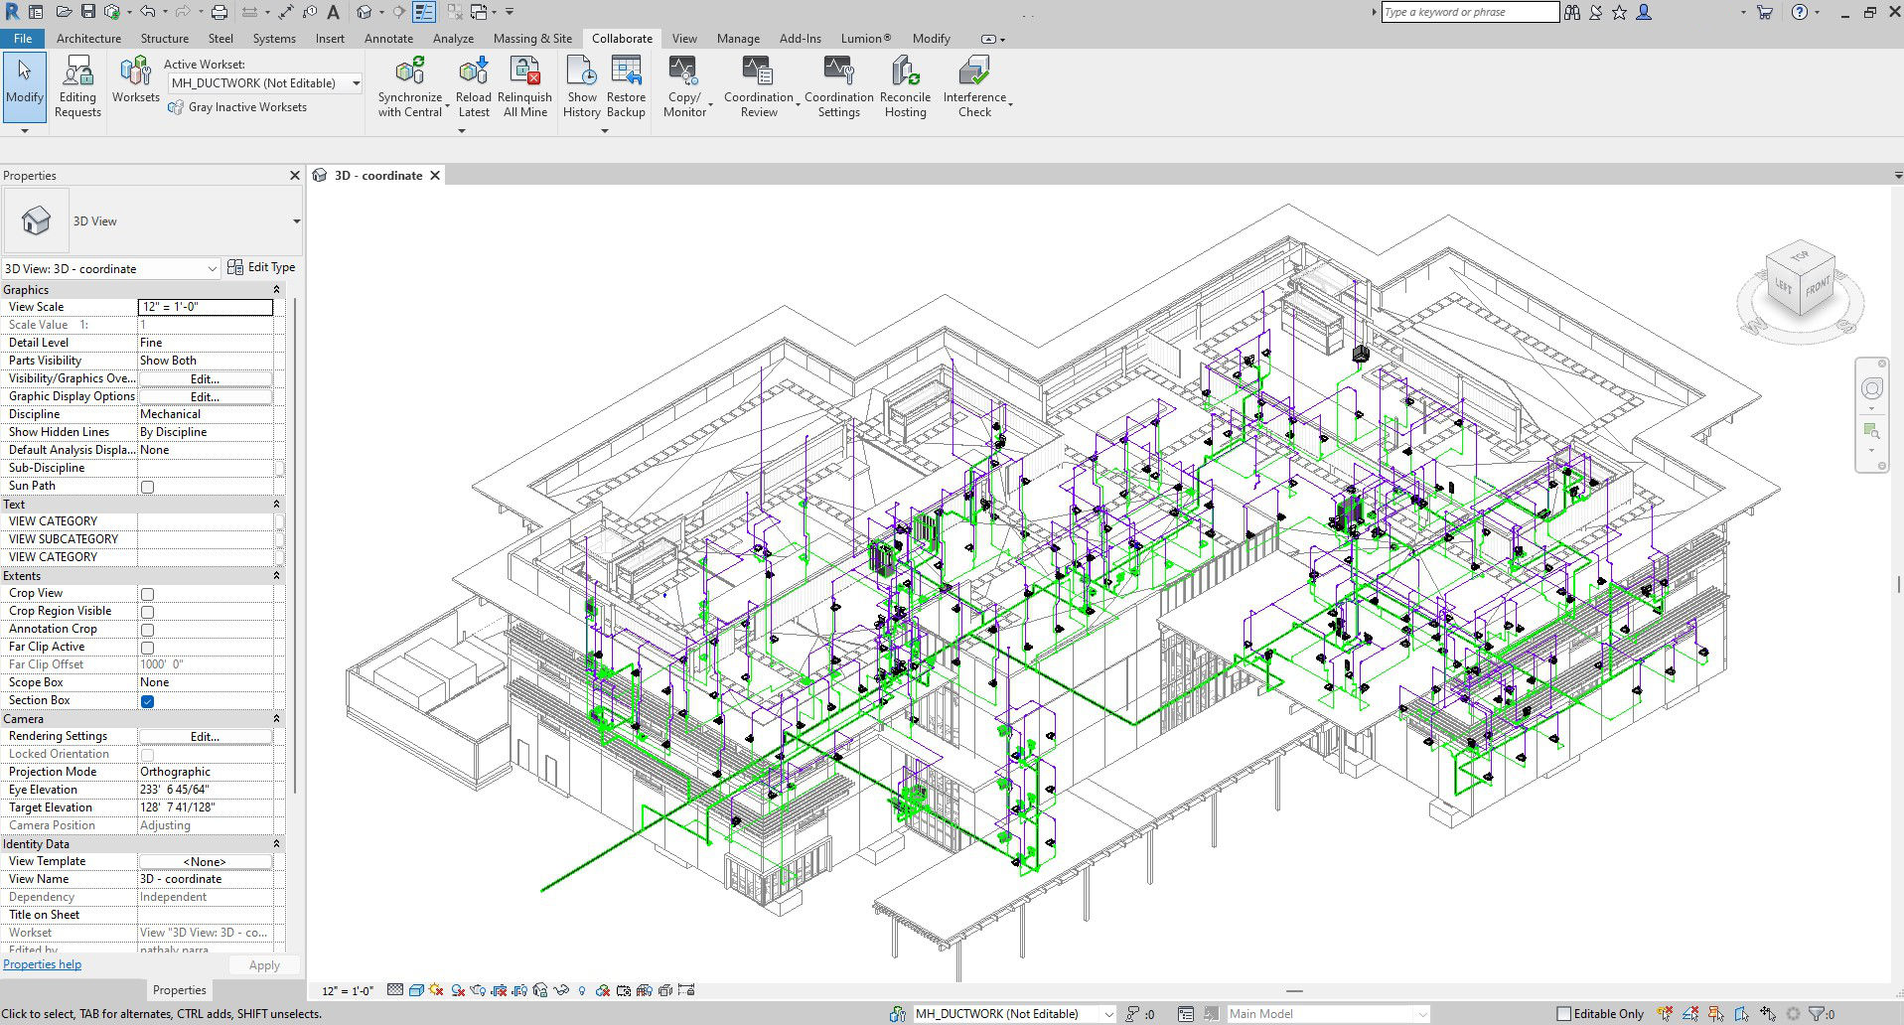Toggle the Sun Path checkbox
The width and height of the screenshot is (1904, 1025).
click(x=147, y=487)
